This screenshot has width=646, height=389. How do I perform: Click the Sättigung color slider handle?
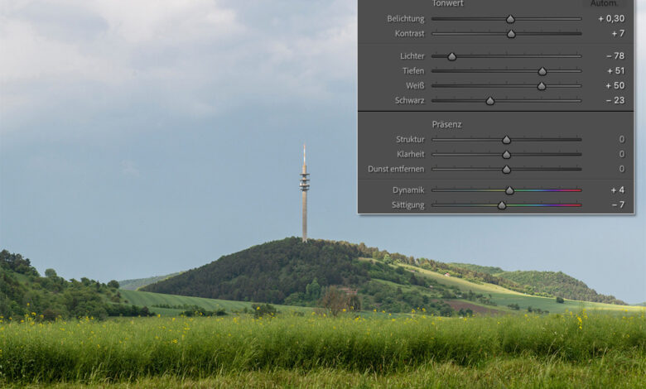coord(502,205)
